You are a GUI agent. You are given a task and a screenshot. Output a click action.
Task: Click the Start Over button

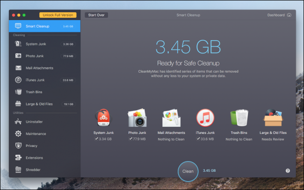(x=96, y=15)
